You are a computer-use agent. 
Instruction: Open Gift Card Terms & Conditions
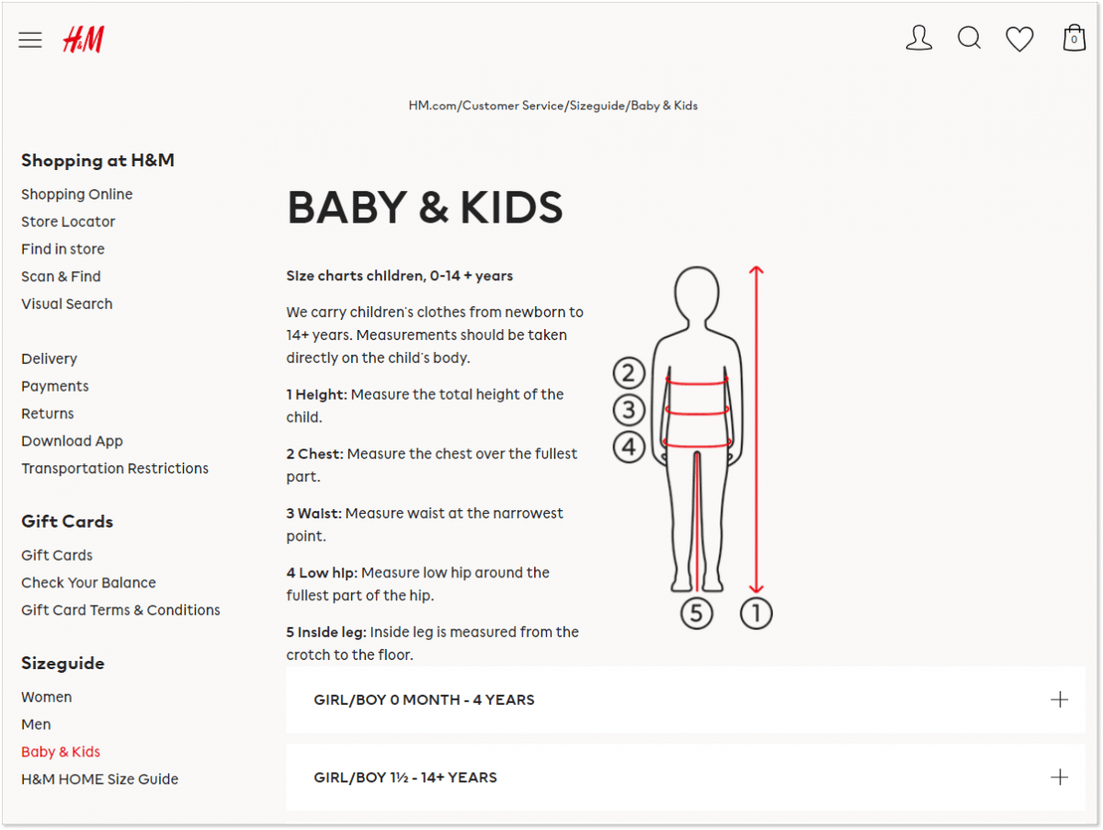tap(120, 609)
